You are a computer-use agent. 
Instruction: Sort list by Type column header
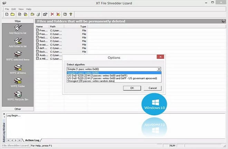pyautogui.click(x=76, y=27)
